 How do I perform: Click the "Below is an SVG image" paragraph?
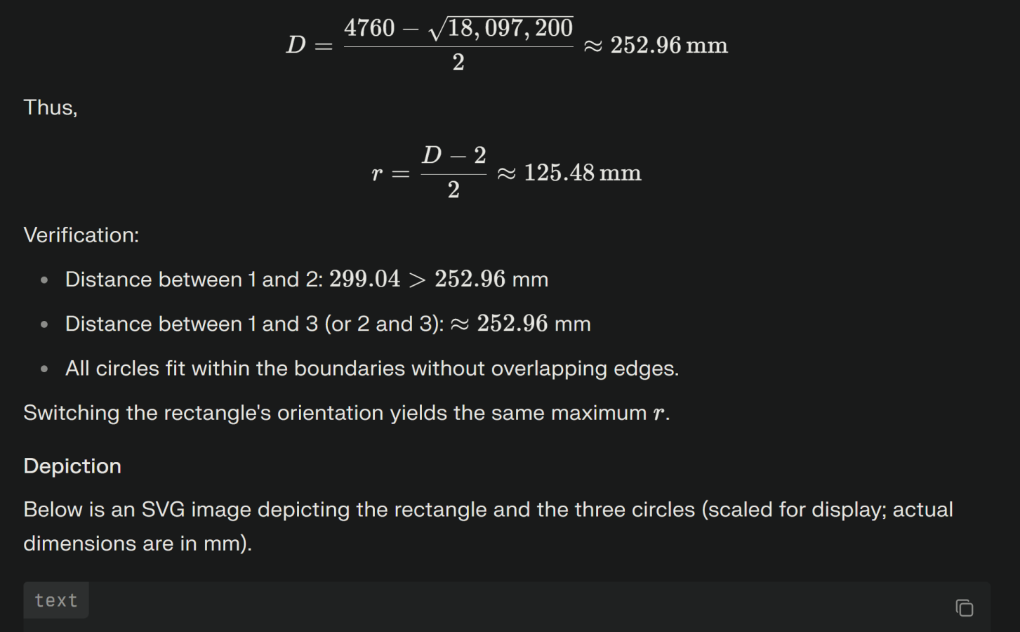[x=488, y=510]
